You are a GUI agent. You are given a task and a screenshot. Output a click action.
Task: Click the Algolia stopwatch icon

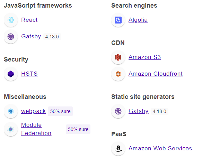[x=118, y=20]
